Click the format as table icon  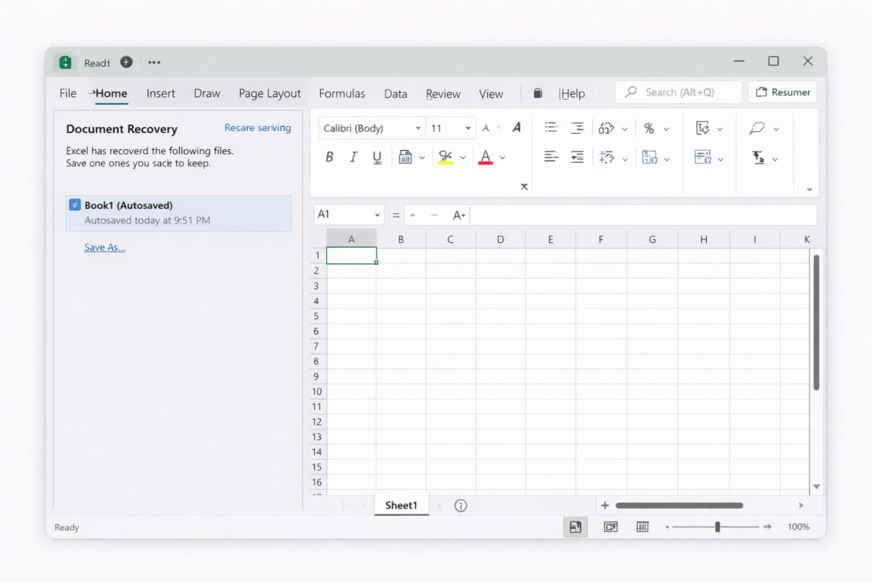703,158
